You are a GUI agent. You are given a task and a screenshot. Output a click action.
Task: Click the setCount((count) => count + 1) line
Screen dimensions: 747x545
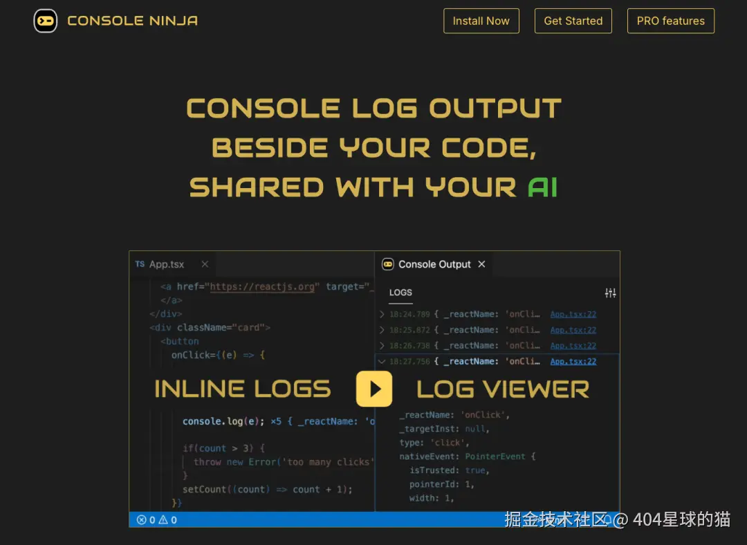coord(267,489)
